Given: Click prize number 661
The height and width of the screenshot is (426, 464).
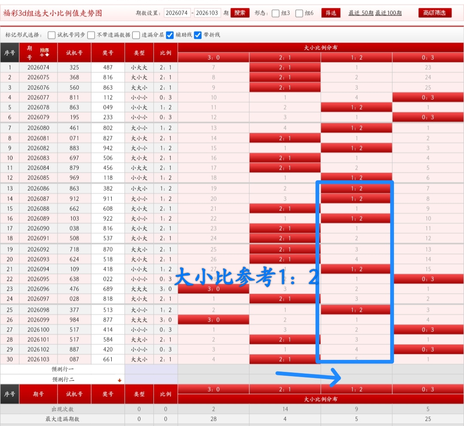Looking at the screenshot, I should 108,359.
